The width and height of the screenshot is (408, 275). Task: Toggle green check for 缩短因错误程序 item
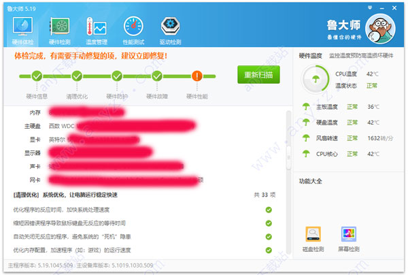269,223
